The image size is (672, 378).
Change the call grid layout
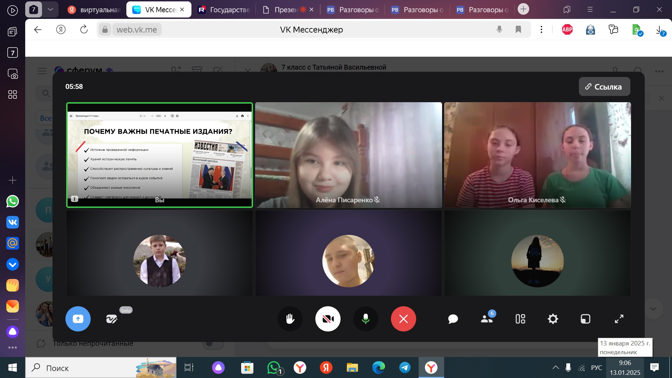[520, 319]
